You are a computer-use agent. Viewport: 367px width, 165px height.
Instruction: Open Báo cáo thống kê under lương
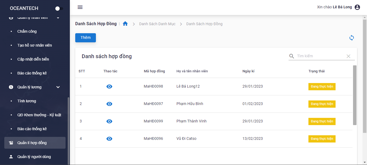tap(32, 129)
